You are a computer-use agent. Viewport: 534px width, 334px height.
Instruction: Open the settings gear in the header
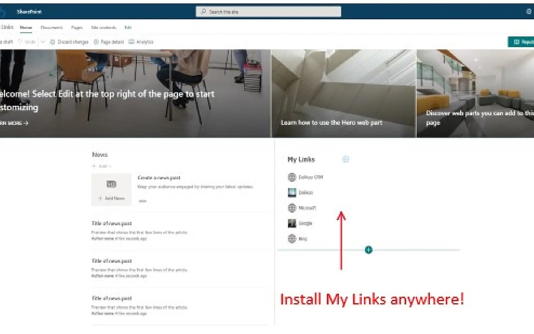pyautogui.click(x=529, y=11)
